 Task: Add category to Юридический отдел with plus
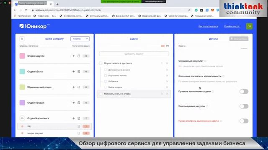[x=74, y=87]
